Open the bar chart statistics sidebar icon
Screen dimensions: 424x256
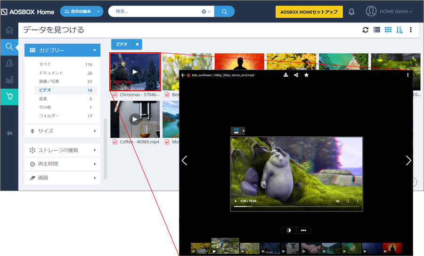point(9,80)
